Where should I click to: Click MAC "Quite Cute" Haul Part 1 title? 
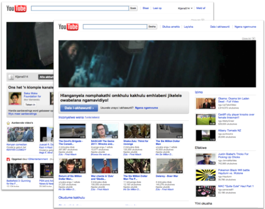236,186
